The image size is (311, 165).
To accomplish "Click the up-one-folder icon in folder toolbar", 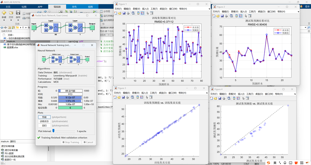I will [x=9, y=28].
